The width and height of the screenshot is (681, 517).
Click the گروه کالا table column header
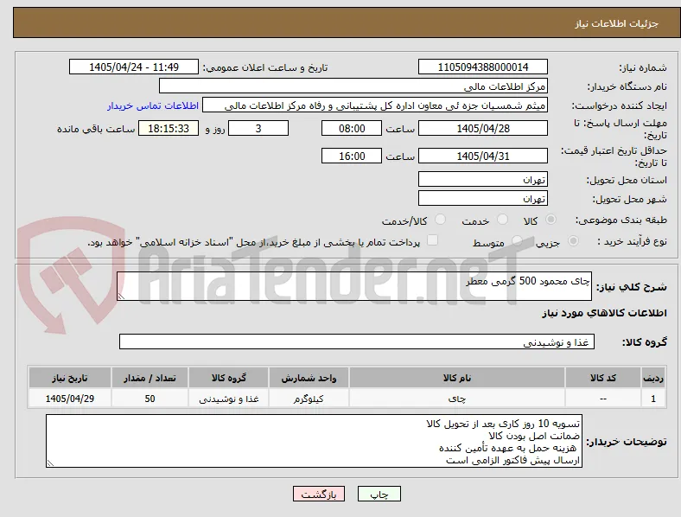[x=228, y=378]
